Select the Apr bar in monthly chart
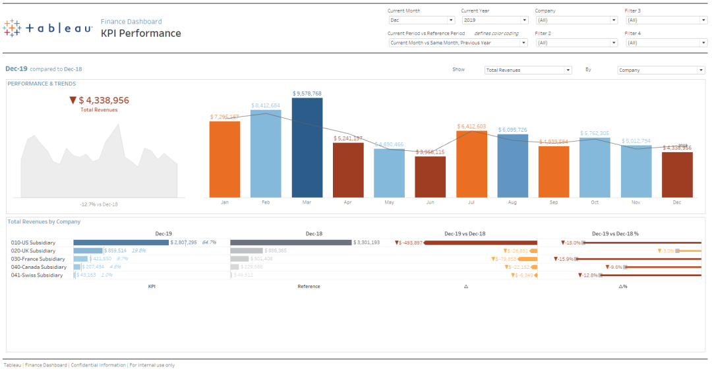Viewport: 712px width, 371px height. 348,170
